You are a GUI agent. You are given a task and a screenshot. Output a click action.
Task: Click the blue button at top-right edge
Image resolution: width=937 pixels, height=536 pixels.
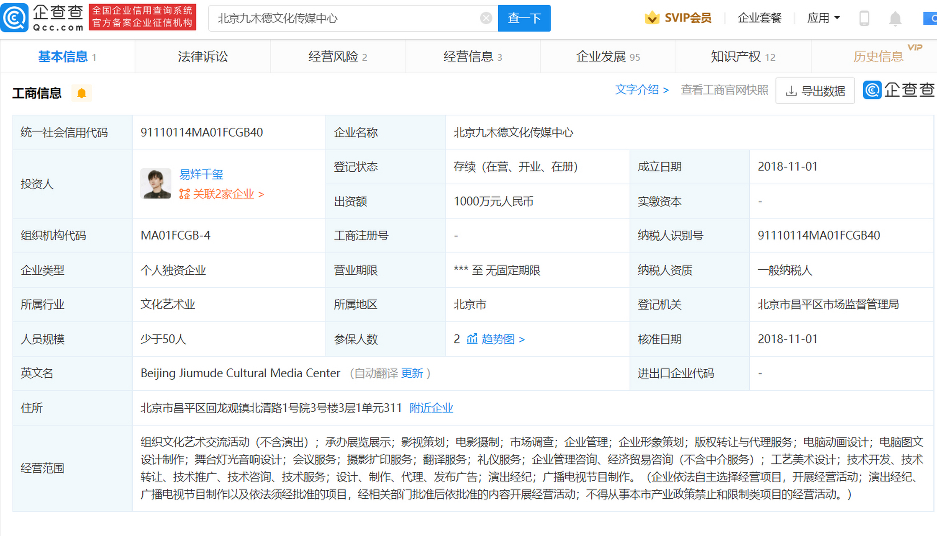(930, 18)
